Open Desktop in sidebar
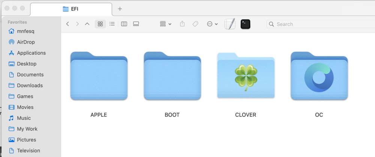Screen dimensions: 375x157 [x=22, y=64]
